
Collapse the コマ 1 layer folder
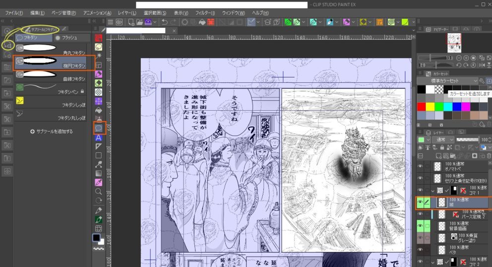[433, 191]
